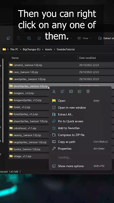
Task: Select Extract All... in context menu
Action: pyautogui.click(x=80, y=114)
